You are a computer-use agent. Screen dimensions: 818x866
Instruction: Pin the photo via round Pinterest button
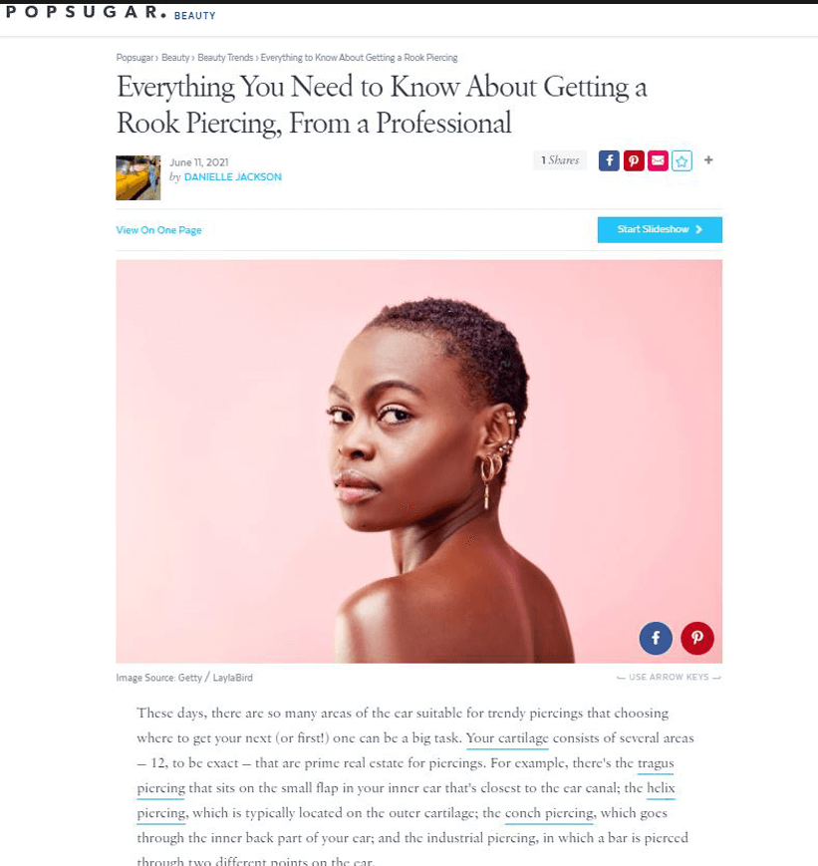point(697,639)
